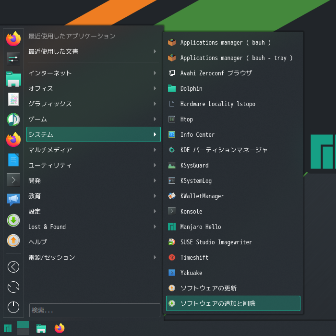Click the Applications manager ( bauh ) box icon
This screenshot has height=336, width=336.
172,42
